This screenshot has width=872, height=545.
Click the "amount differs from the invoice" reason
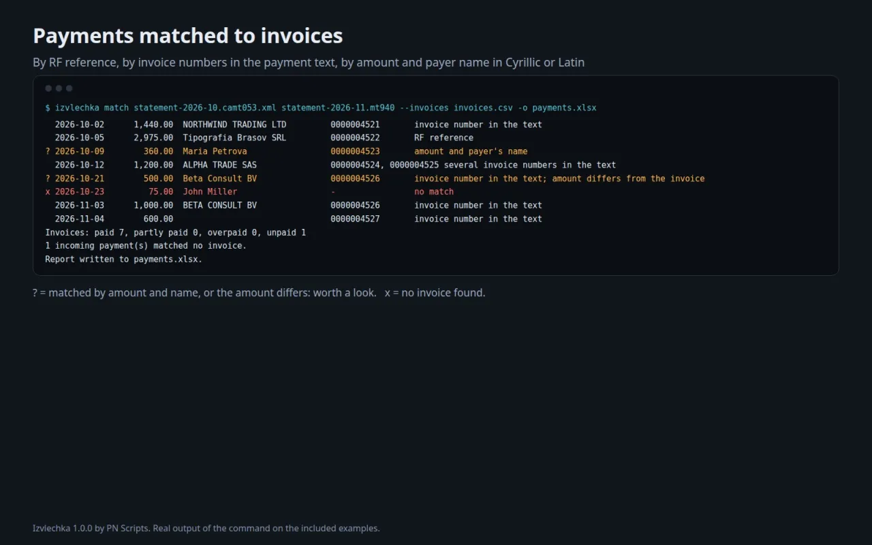point(628,178)
